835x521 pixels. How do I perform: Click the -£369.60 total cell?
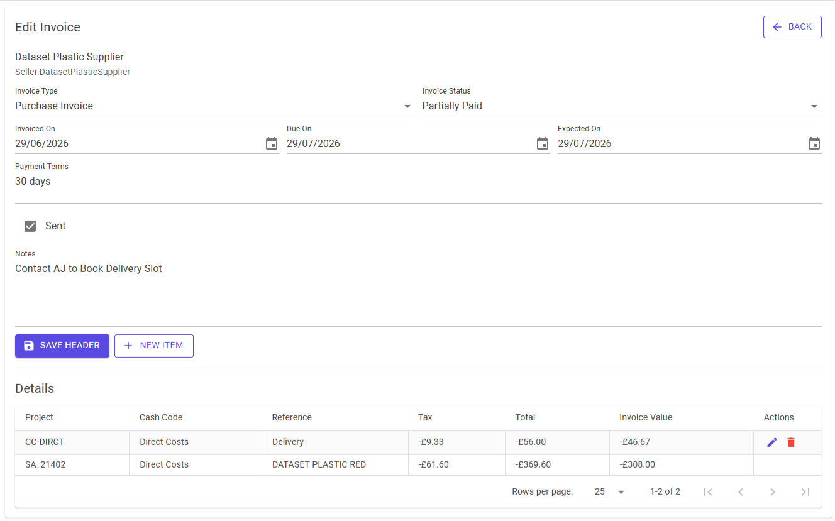[x=557, y=465]
